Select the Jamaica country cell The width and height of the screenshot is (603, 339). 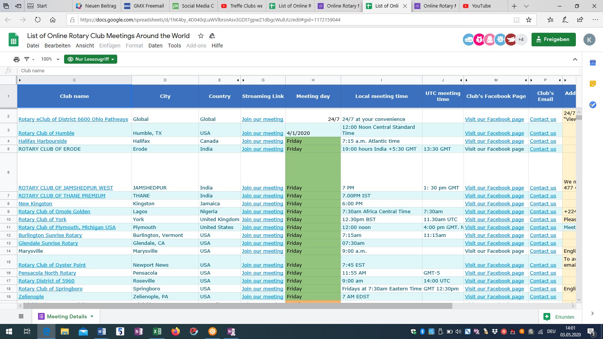[x=219, y=203]
